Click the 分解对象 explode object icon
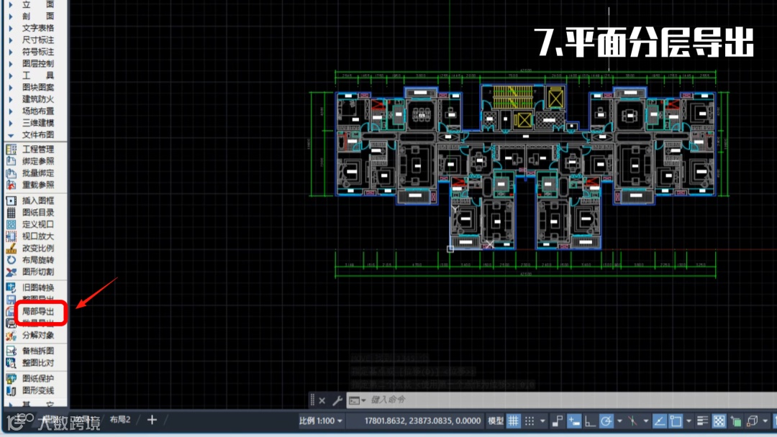The width and height of the screenshot is (777, 437). coord(11,335)
